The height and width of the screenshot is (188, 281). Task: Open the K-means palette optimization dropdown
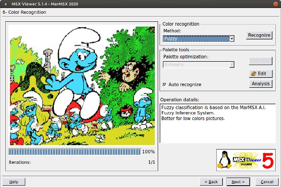tap(199, 65)
